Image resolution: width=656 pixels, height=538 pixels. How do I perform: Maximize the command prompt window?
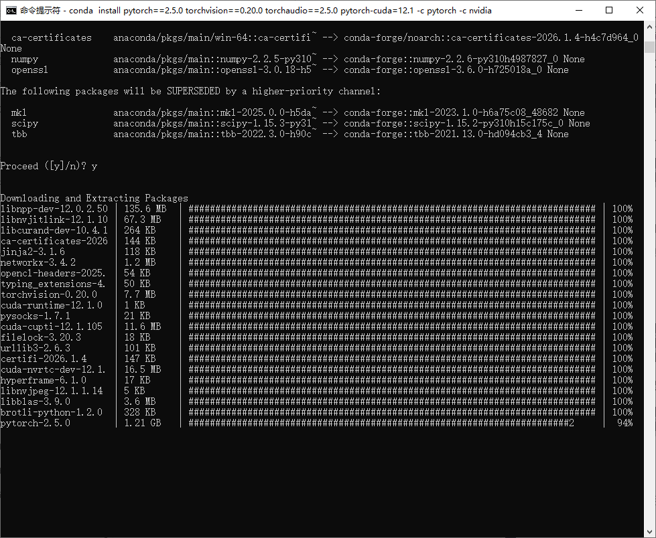coord(609,11)
